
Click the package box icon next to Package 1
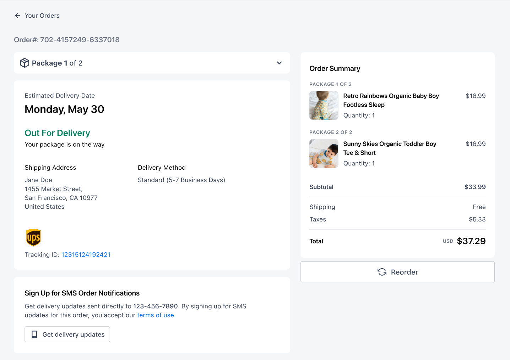pyautogui.click(x=25, y=63)
